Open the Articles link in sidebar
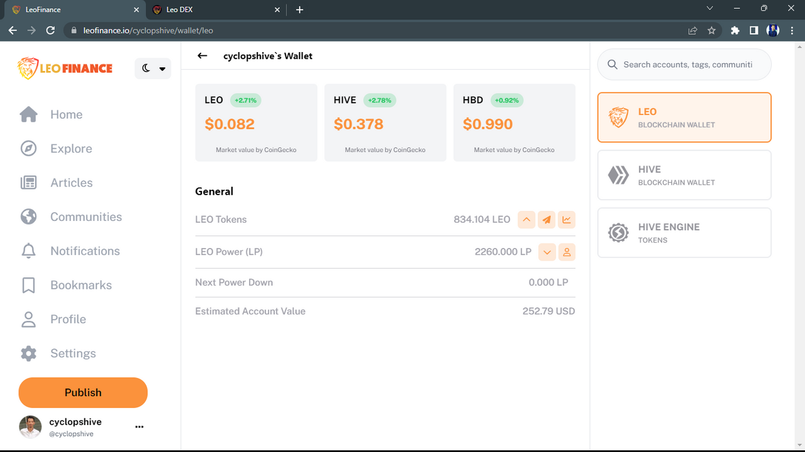 (x=71, y=183)
